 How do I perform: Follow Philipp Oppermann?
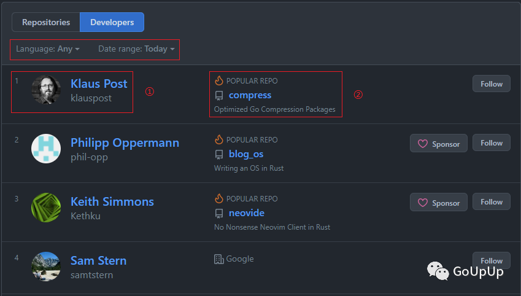(492, 143)
